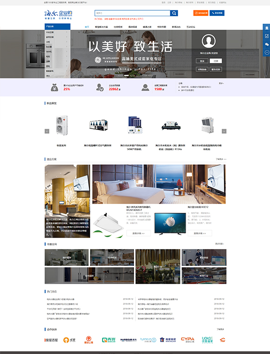Open the 智慧解决方案 navigation menu item
This screenshot has height=354, width=270.
(x=101, y=27)
